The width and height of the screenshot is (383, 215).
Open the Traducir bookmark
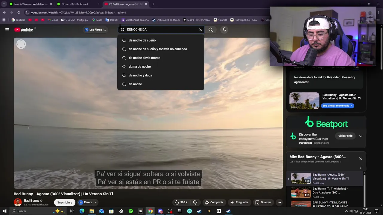click(x=112, y=20)
